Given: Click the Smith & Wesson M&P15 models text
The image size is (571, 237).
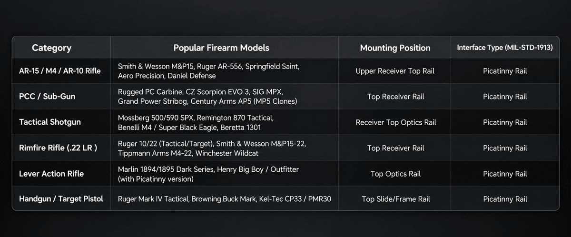Looking at the screenshot, I should click(x=209, y=70).
